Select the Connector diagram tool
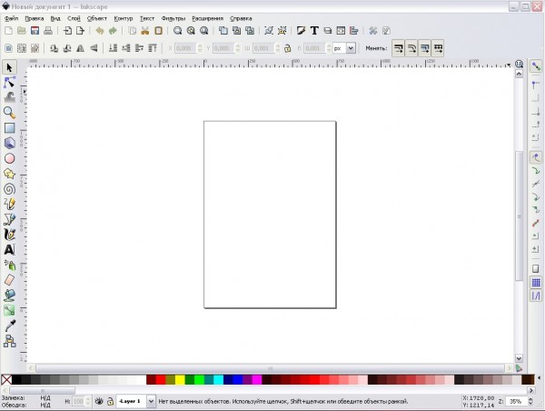 9,341
